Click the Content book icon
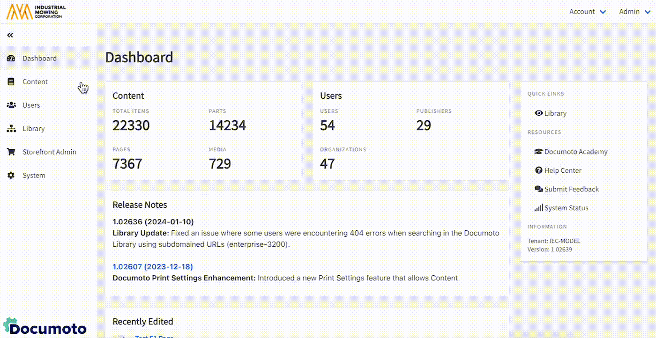The width and height of the screenshot is (656, 338). point(11,82)
